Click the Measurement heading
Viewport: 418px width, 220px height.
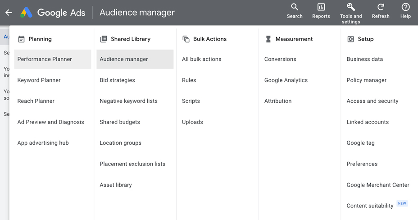click(x=294, y=39)
